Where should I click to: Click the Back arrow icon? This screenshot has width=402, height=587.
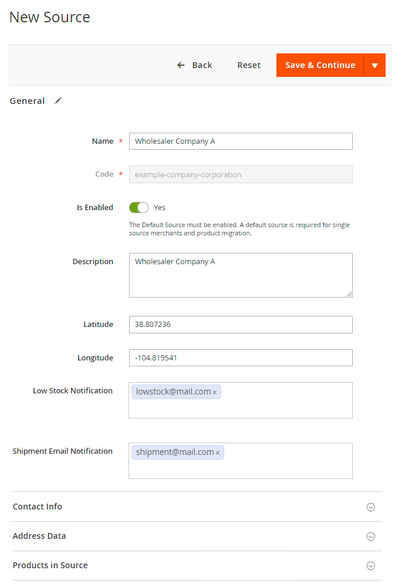[x=181, y=65]
